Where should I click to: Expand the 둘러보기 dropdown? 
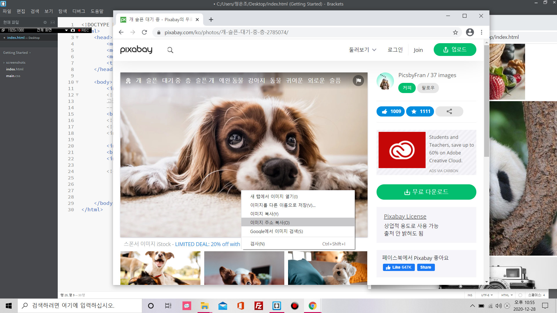(x=363, y=50)
